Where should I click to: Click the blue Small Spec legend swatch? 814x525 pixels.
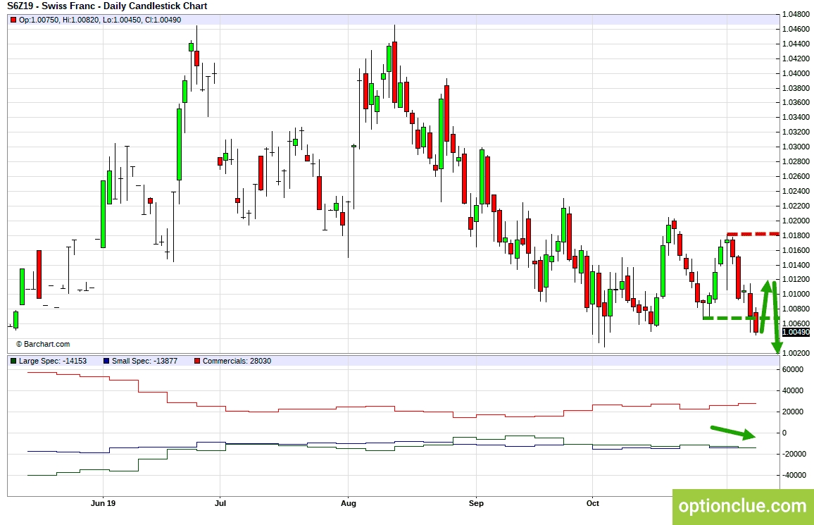(106, 361)
